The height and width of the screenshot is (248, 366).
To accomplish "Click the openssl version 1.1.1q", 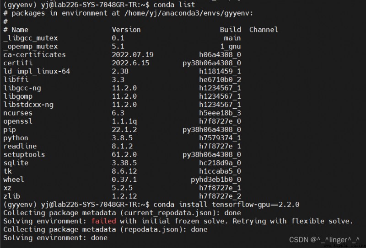I will [124, 121].
